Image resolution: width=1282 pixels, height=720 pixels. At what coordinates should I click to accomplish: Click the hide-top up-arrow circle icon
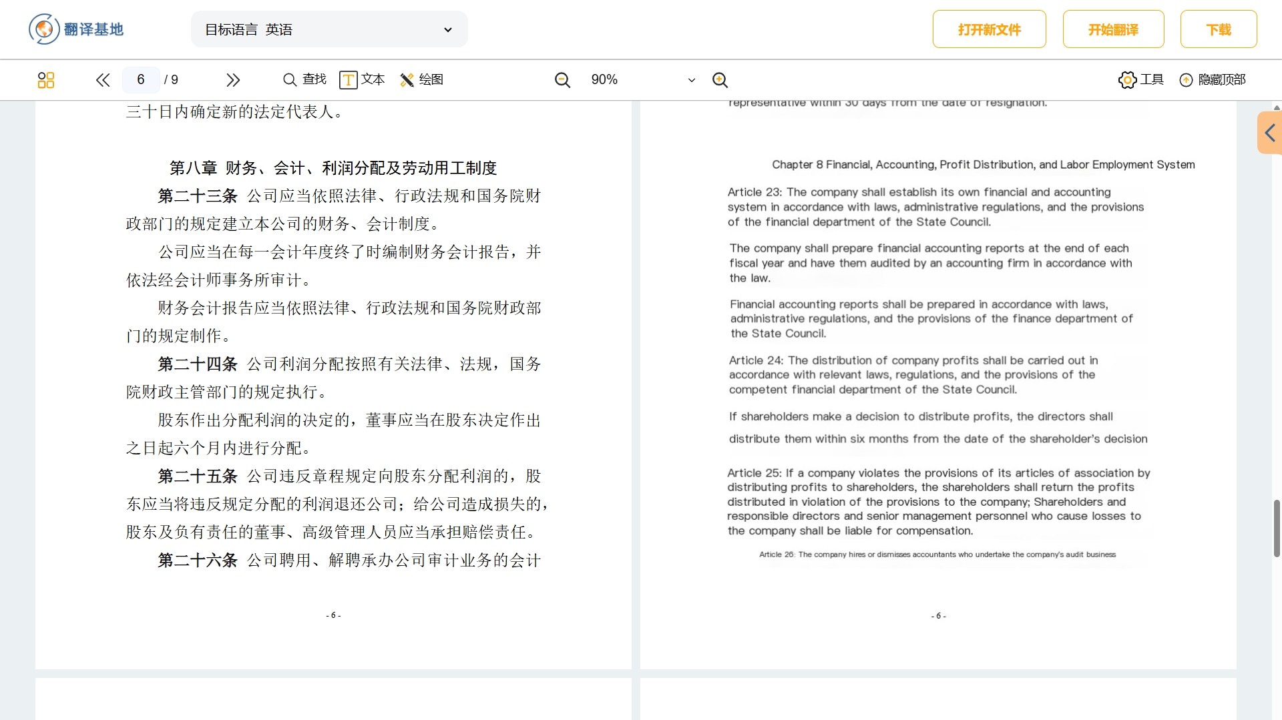[1186, 80]
